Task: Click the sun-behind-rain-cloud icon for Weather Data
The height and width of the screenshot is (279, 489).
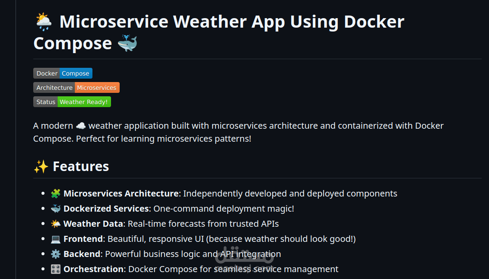Action: coord(55,223)
